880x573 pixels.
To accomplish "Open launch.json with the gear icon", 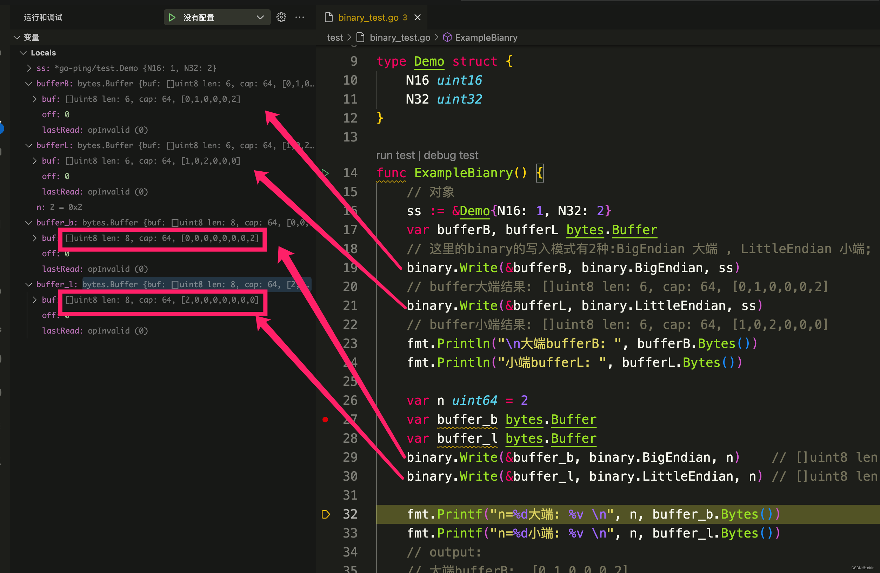I will pos(281,18).
